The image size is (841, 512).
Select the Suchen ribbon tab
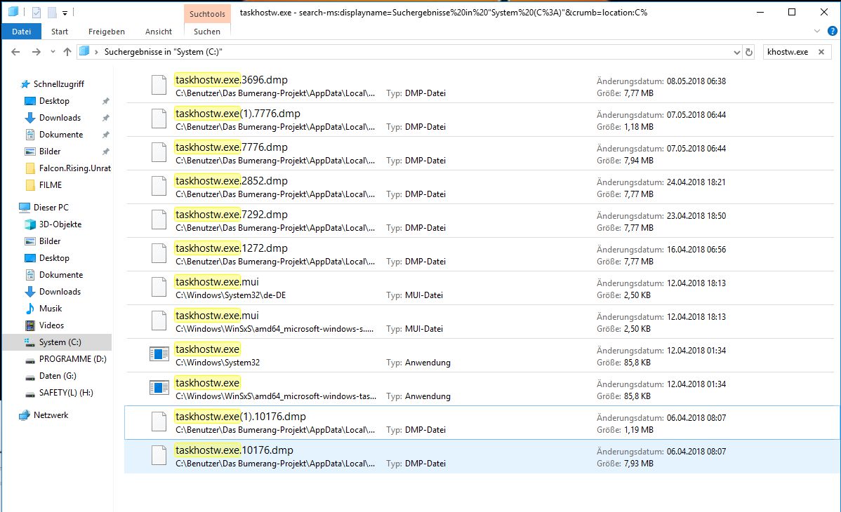(207, 32)
